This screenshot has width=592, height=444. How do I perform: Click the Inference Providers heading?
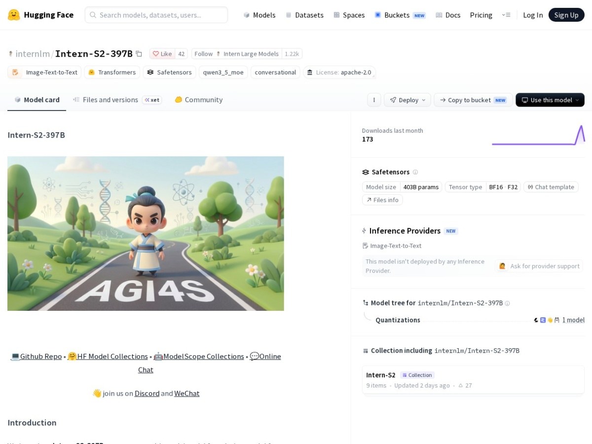coord(405,231)
